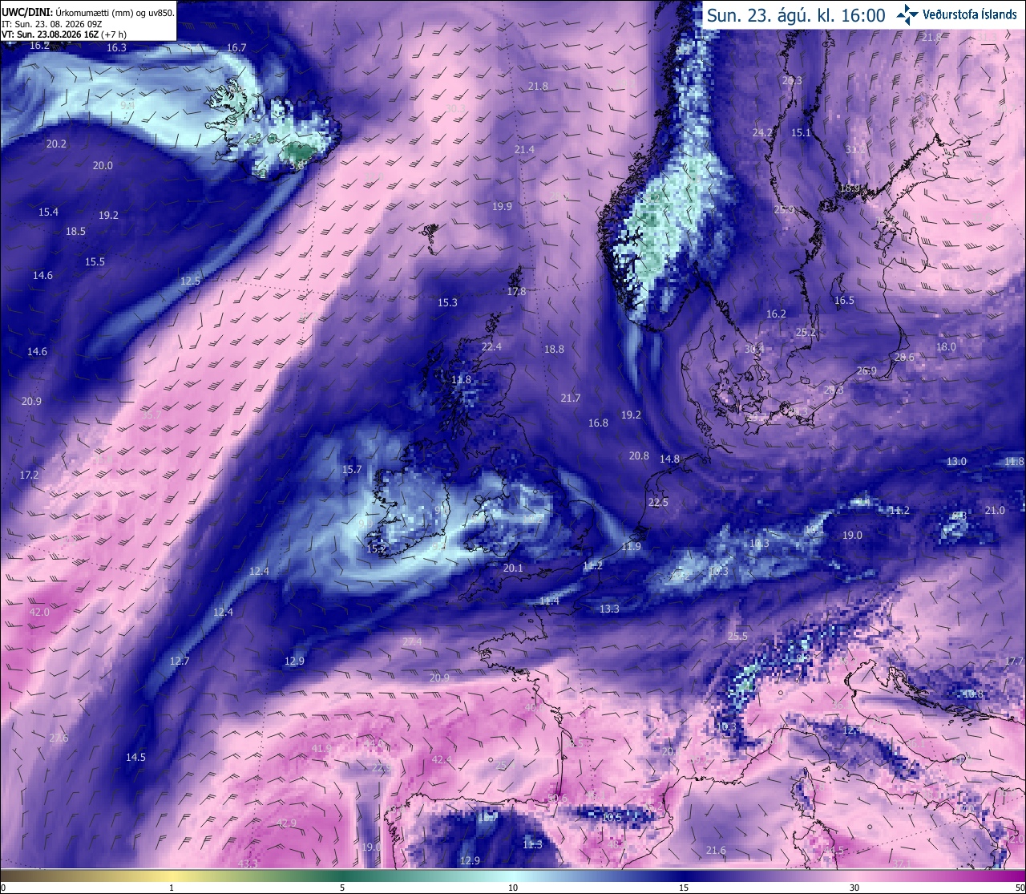The image size is (1026, 894).
Task: Click the Veðurstofa Íslands name text
Action: tap(970, 14)
